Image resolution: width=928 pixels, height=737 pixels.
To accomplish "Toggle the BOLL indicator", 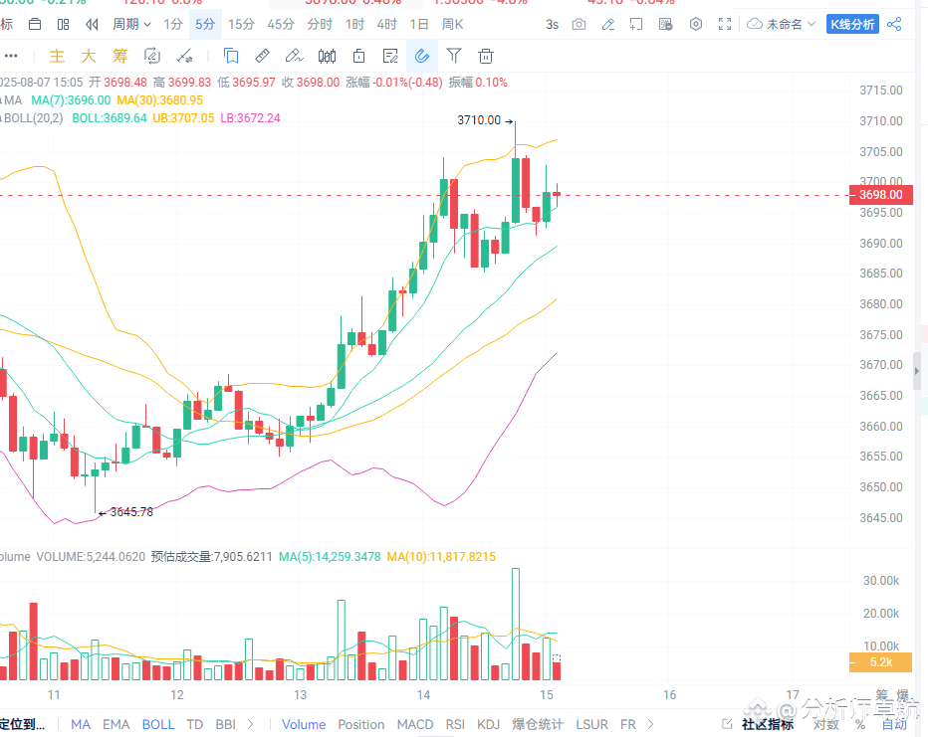I will 158,724.
